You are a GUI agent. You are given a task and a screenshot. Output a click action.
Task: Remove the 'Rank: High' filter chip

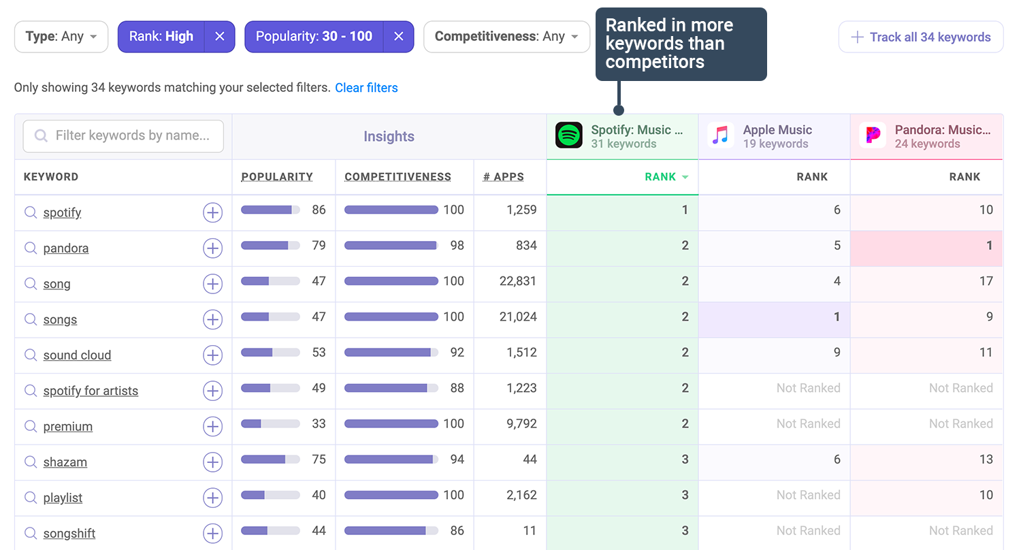click(x=219, y=37)
